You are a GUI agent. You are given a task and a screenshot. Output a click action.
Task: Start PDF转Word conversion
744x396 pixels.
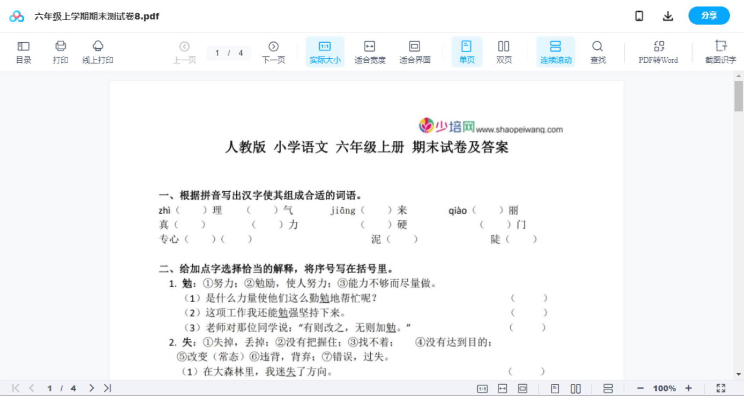(x=658, y=51)
